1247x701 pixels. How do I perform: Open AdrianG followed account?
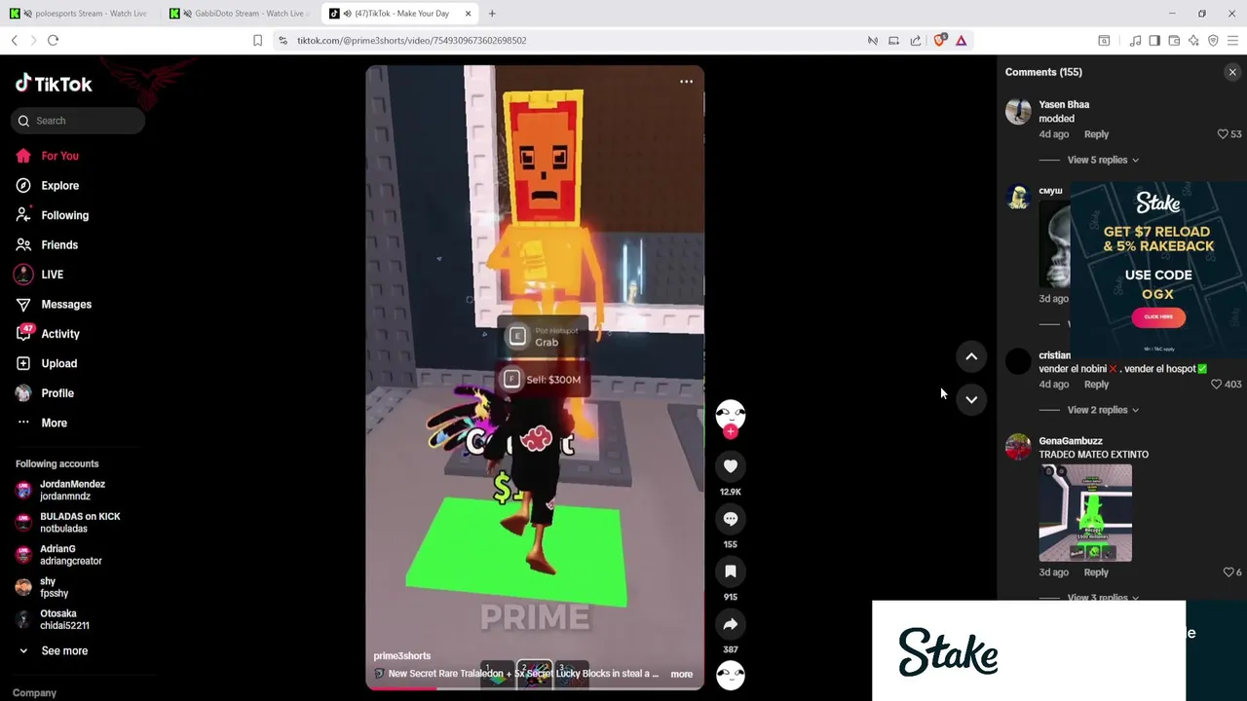pos(70,554)
